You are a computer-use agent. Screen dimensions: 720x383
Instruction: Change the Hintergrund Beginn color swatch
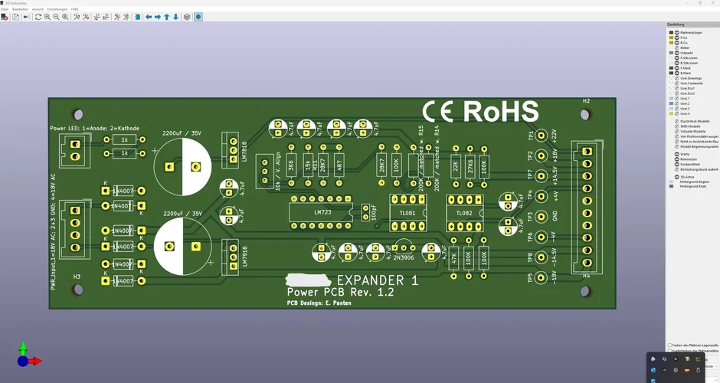point(671,182)
